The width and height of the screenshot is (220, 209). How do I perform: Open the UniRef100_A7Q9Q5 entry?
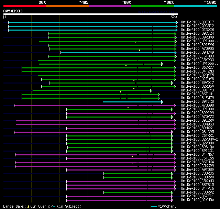click(197, 49)
